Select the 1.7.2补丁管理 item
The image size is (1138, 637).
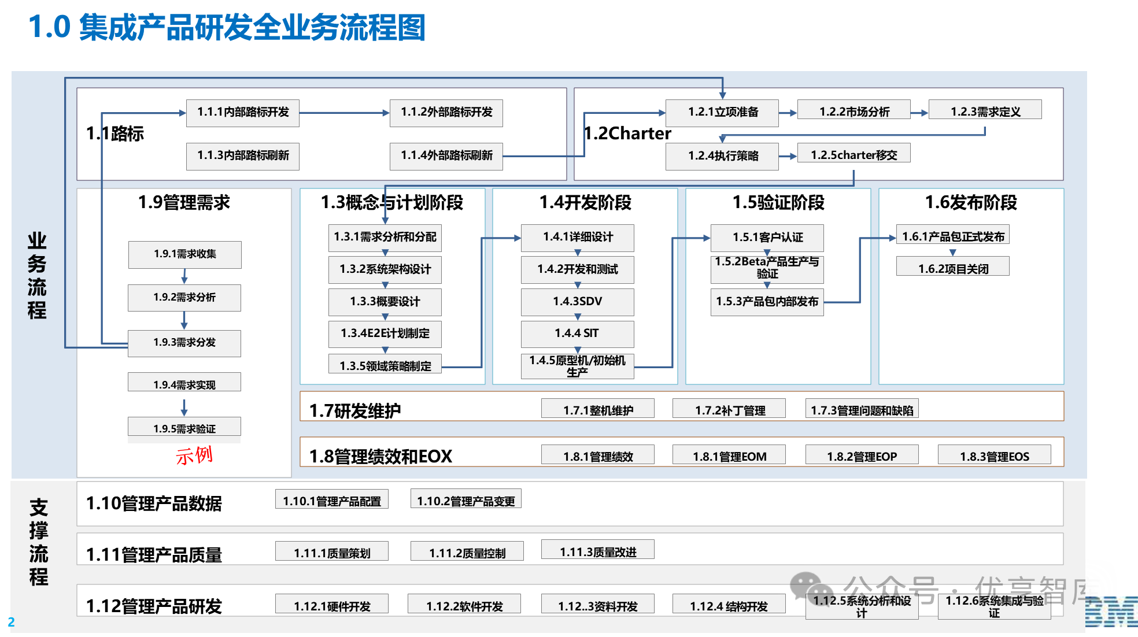point(729,410)
